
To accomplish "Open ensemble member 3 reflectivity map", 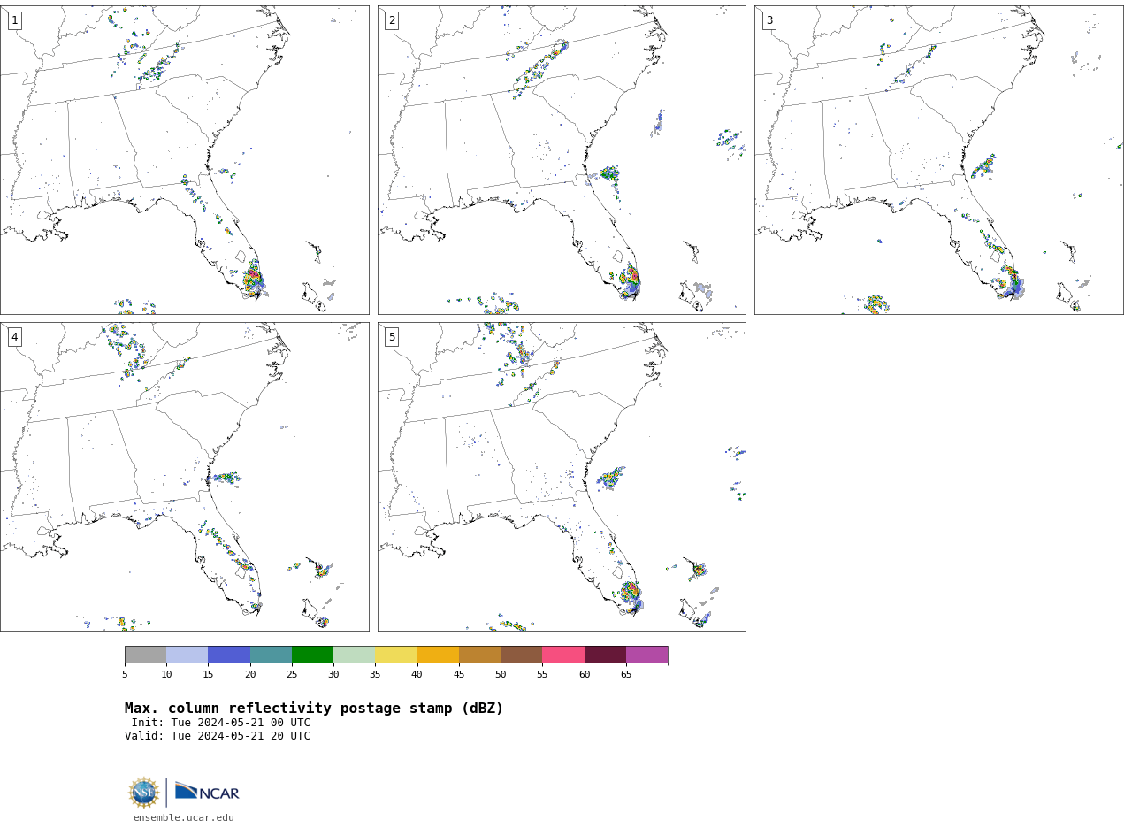I will coord(939,160).
